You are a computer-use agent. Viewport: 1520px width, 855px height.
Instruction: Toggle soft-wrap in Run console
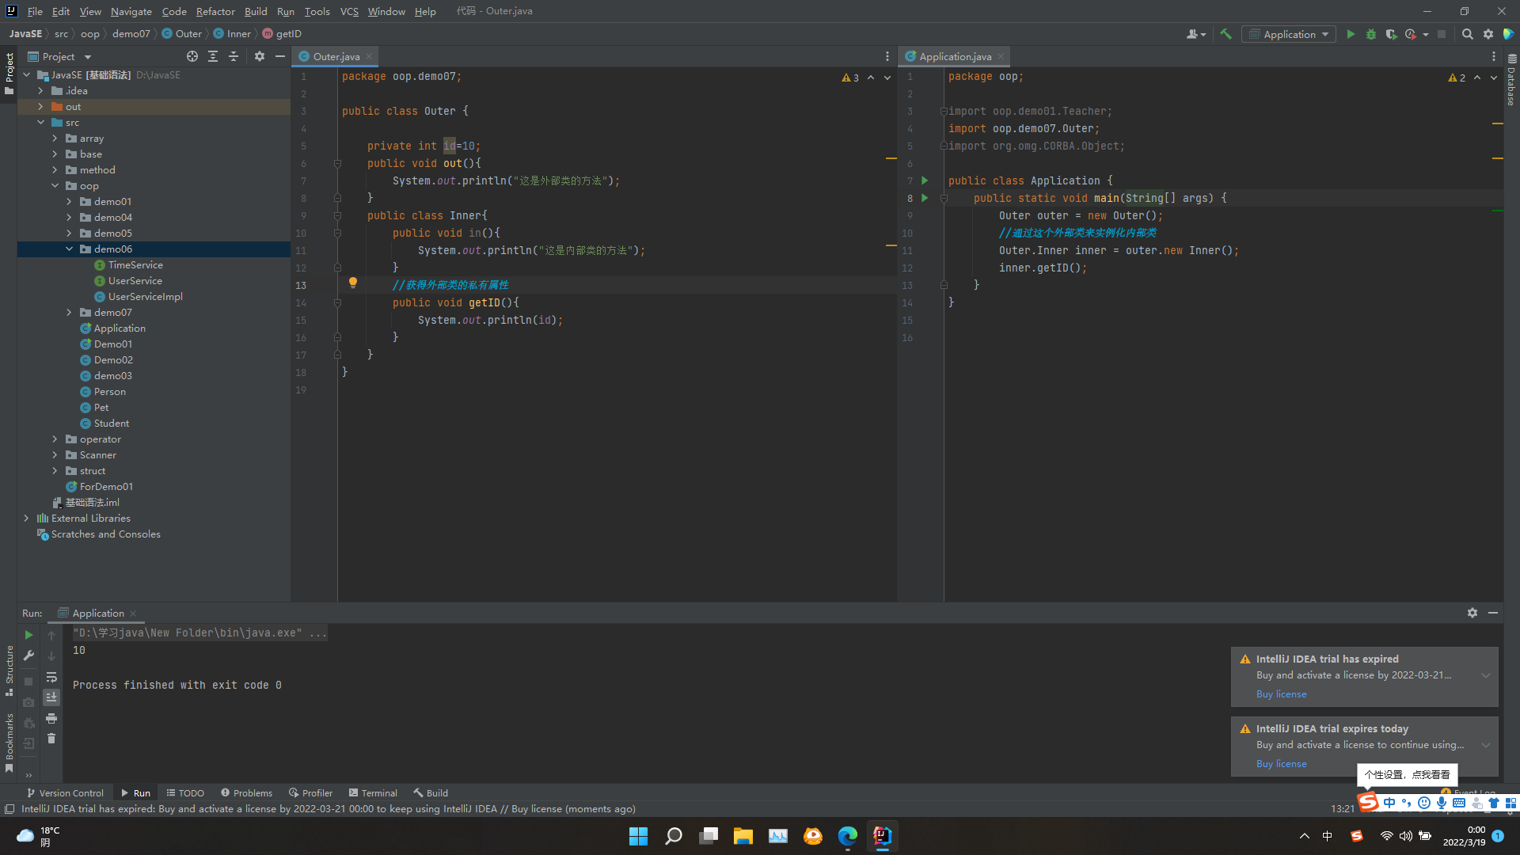[51, 677]
